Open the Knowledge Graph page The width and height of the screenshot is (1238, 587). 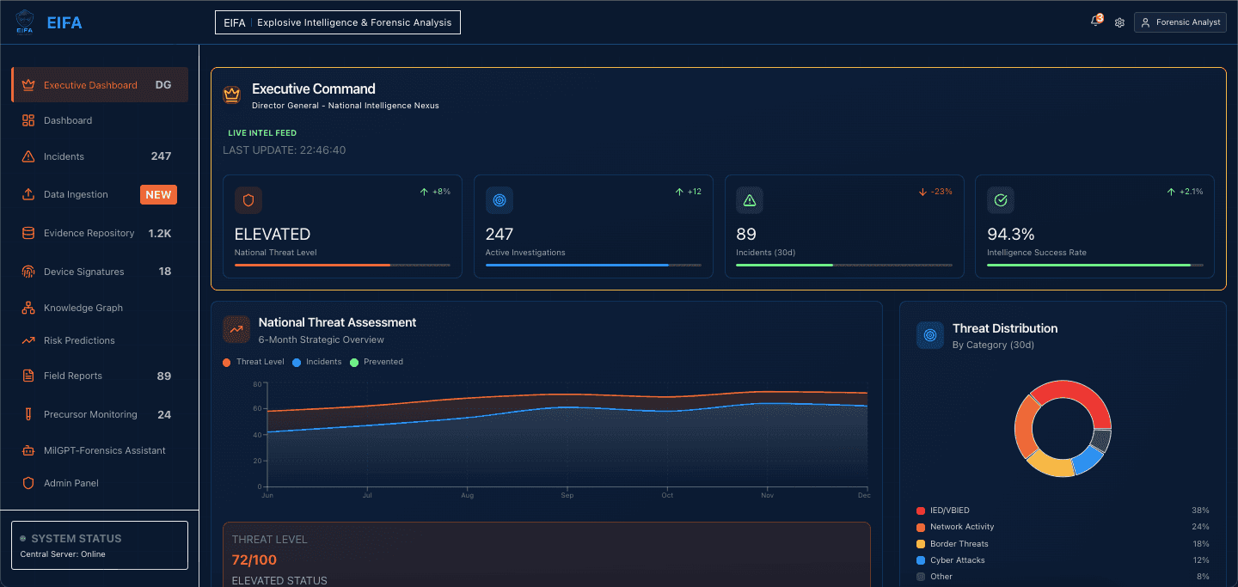tap(100, 308)
